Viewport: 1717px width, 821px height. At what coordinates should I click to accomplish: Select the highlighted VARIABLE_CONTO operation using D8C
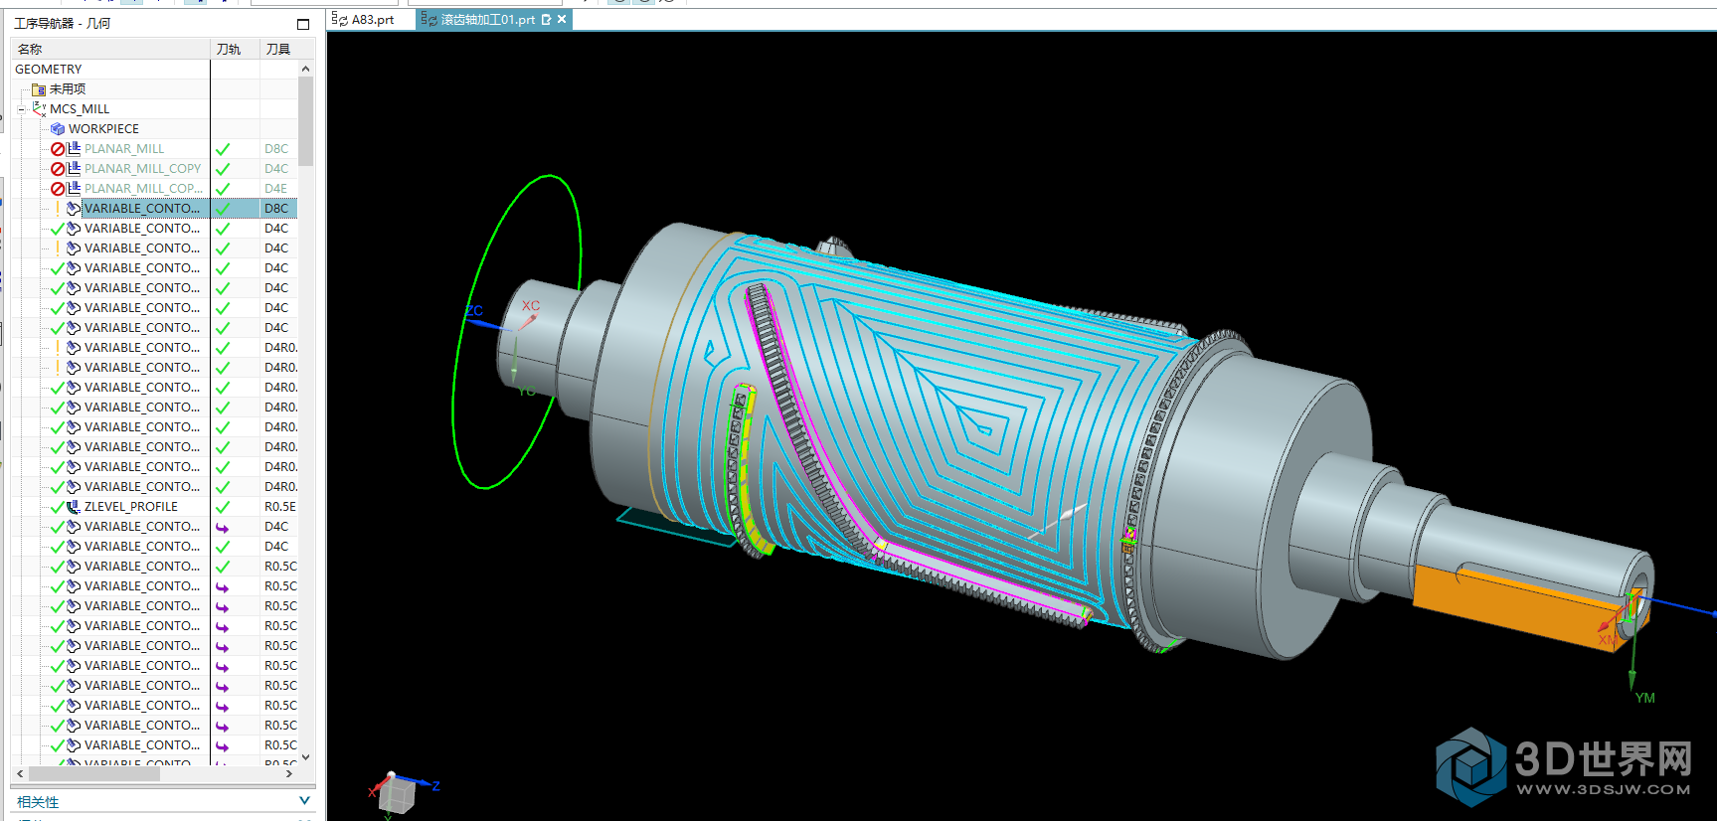[x=142, y=209]
